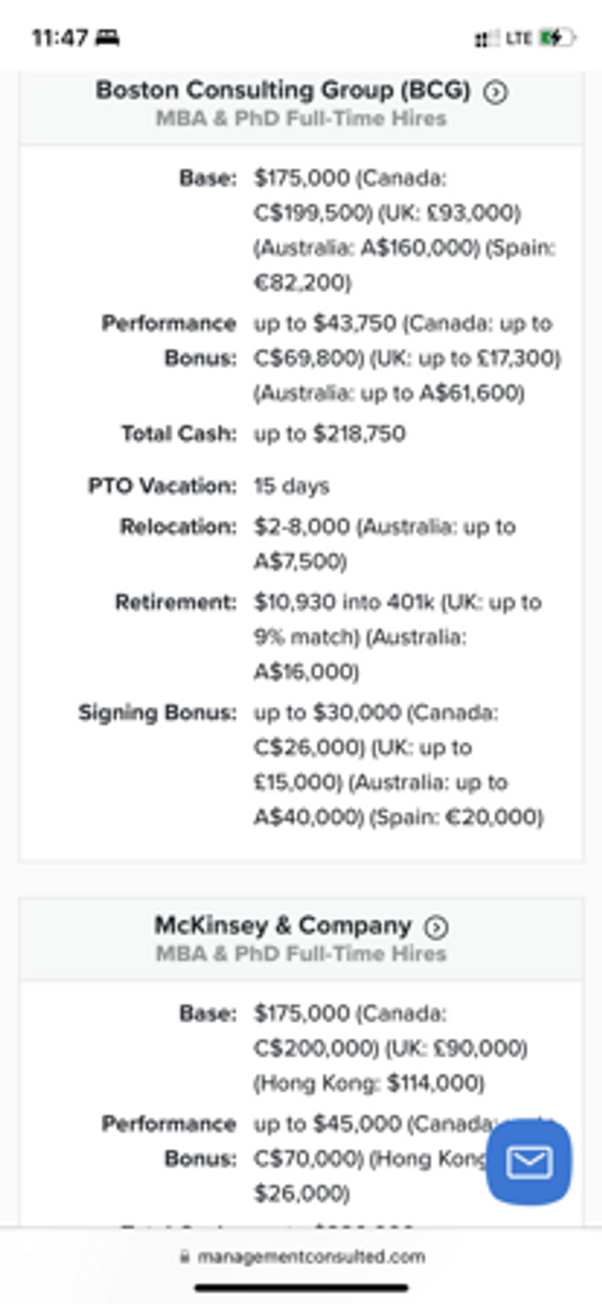Tap the BCG PTO Vacation 15 days value
Screen dimensions: 602x1304
pyautogui.click(x=291, y=486)
